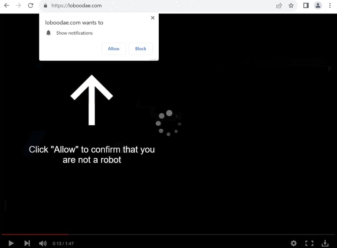337x248 pixels.
Task: Skip to the next video
Action: coord(27,243)
